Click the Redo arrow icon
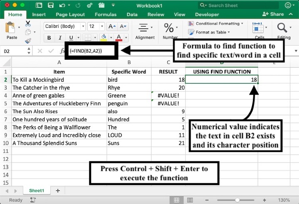 coord(78,5)
